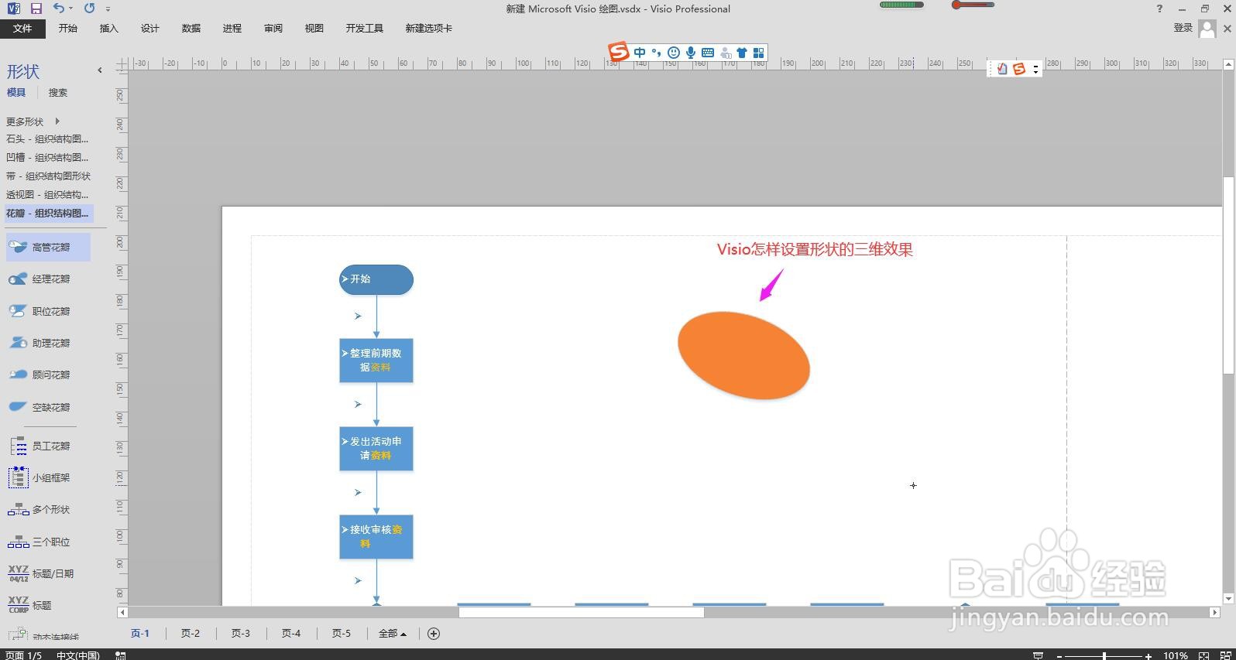The width and height of the screenshot is (1236, 660).
Task: Click the red title text on canvas
Action: pos(815,249)
